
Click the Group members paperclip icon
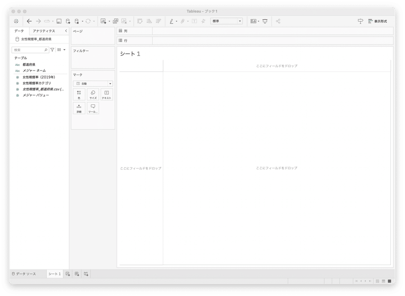183,21
